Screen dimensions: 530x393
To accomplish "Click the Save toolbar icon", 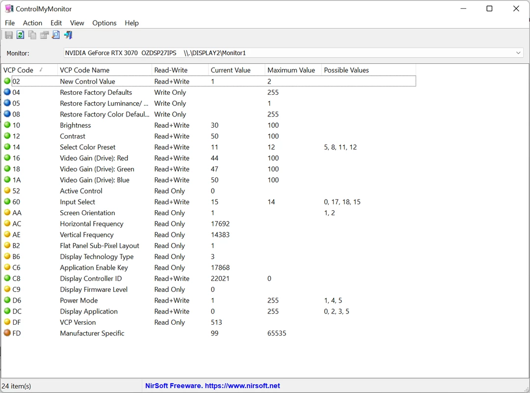I will click(x=9, y=35).
